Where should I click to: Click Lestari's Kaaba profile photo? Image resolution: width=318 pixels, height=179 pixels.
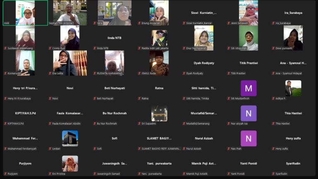pyautogui.click(x=70, y=138)
